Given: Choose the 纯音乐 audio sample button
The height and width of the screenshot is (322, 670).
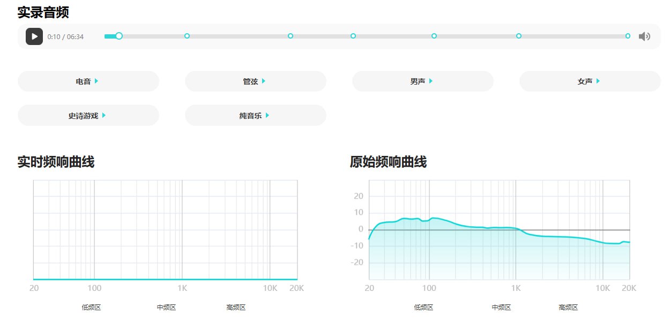Looking at the screenshot, I should pyautogui.click(x=255, y=115).
